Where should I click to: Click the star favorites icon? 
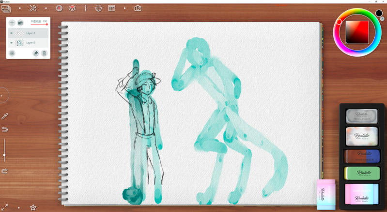click(33, 207)
